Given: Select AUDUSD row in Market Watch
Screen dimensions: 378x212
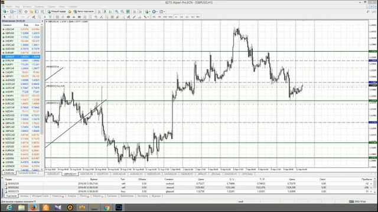Looking at the screenshot, I should click(21, 49).
